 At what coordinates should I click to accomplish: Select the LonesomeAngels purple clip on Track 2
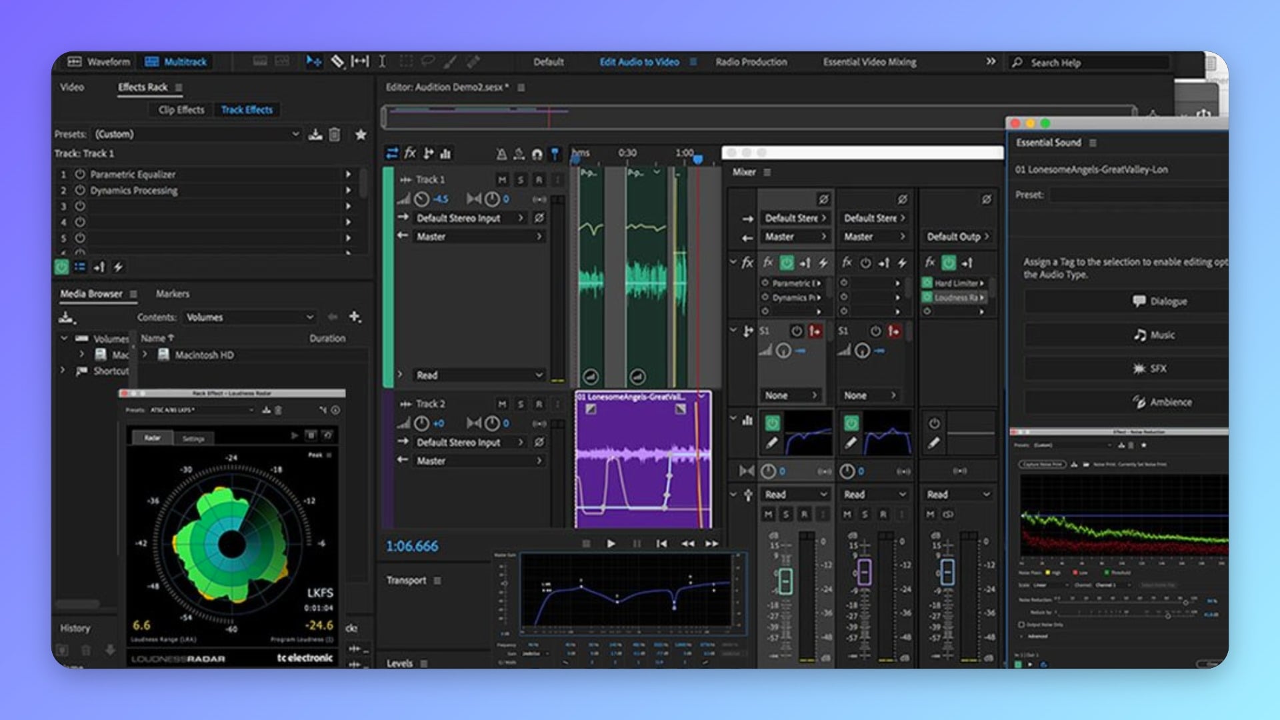coord(643,460)
